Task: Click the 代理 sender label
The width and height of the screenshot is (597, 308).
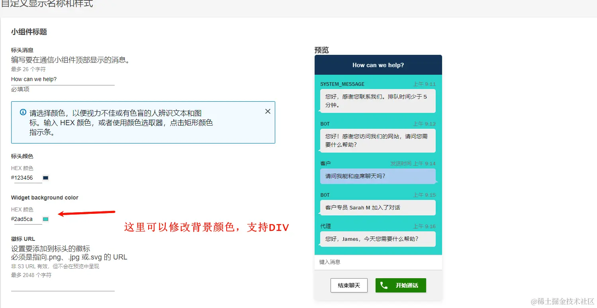Action: (325, 226)
